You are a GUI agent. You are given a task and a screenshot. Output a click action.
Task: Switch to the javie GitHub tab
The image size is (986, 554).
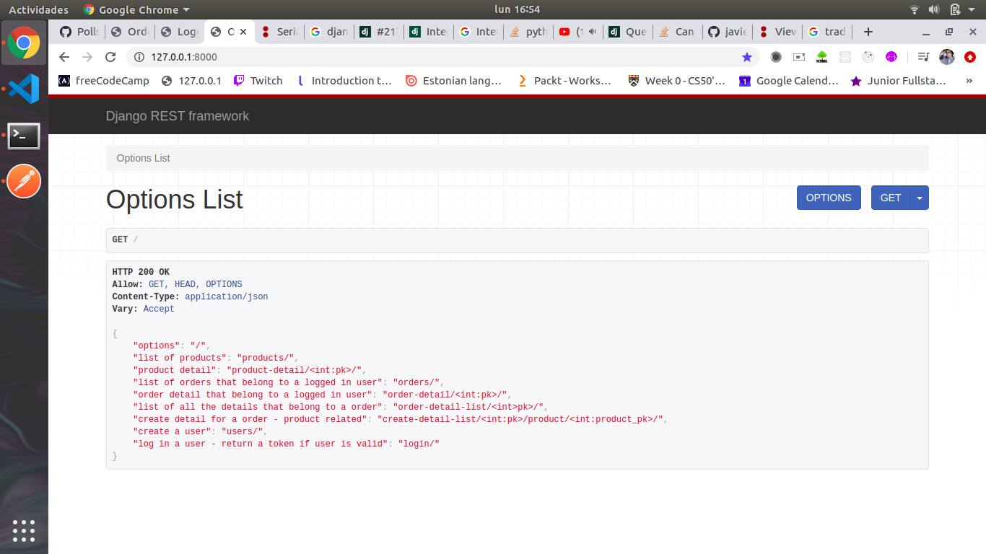(x=728, y=32)
